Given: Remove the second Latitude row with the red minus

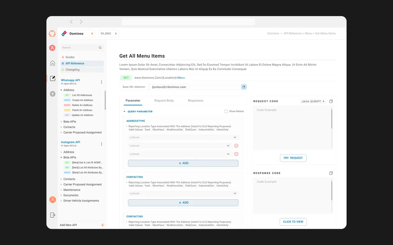Looking at the screenshot, I should (x=236, y=146).
